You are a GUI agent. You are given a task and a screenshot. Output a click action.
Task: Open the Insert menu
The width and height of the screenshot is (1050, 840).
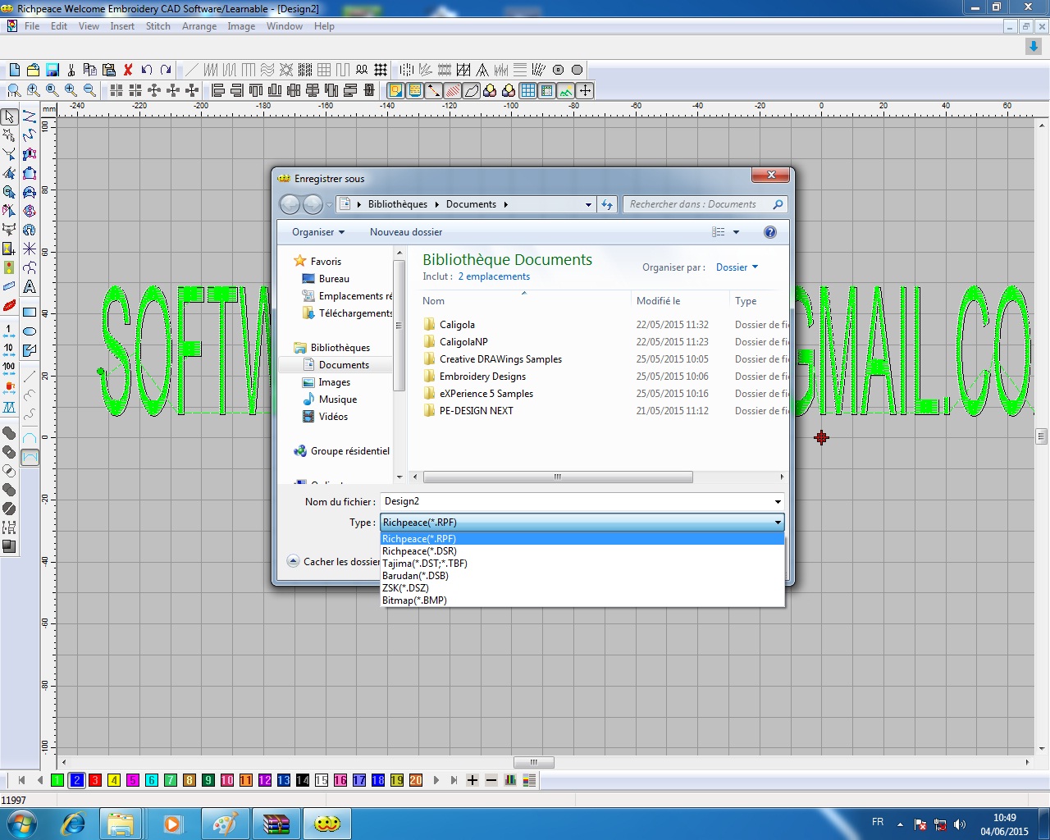[x=122, y=26]
